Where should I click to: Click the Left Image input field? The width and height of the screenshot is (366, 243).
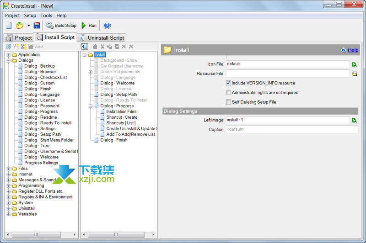coord(288,120)
